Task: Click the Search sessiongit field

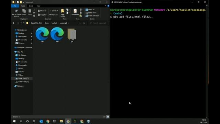Action: click(98, 23)
